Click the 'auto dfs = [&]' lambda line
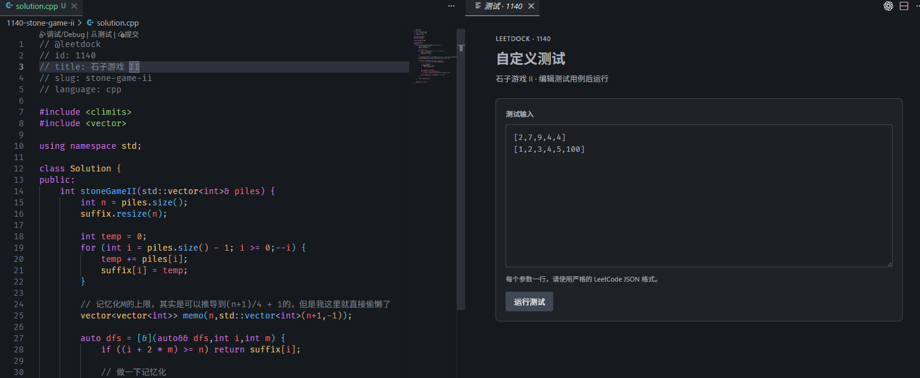 click(x=183, y=338)
